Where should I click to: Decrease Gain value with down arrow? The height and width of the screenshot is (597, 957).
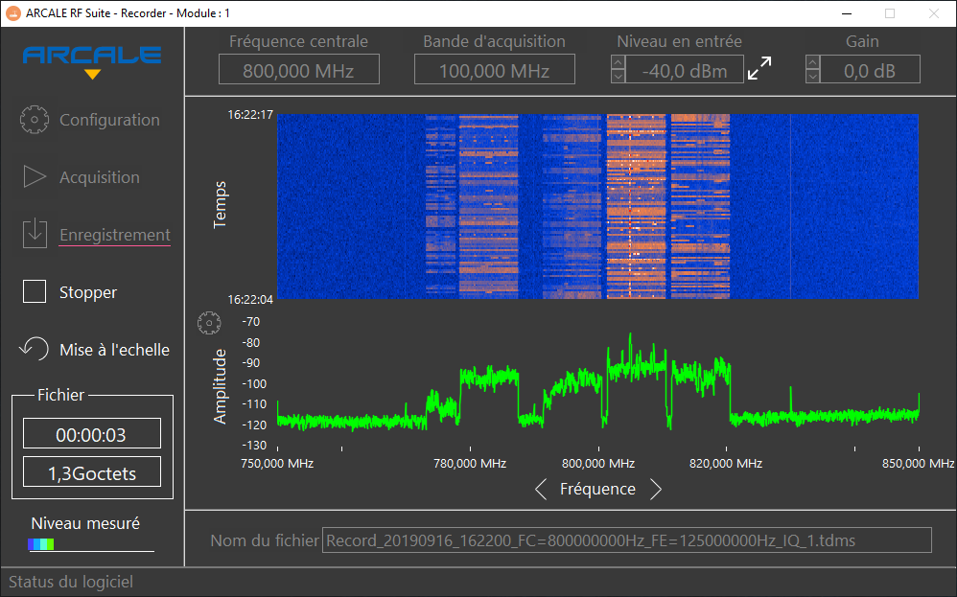pyautogui.click(x=813, y=76)
